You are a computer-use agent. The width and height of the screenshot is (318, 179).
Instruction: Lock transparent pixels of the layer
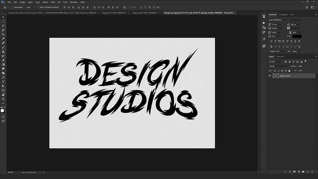coord(275,71)
